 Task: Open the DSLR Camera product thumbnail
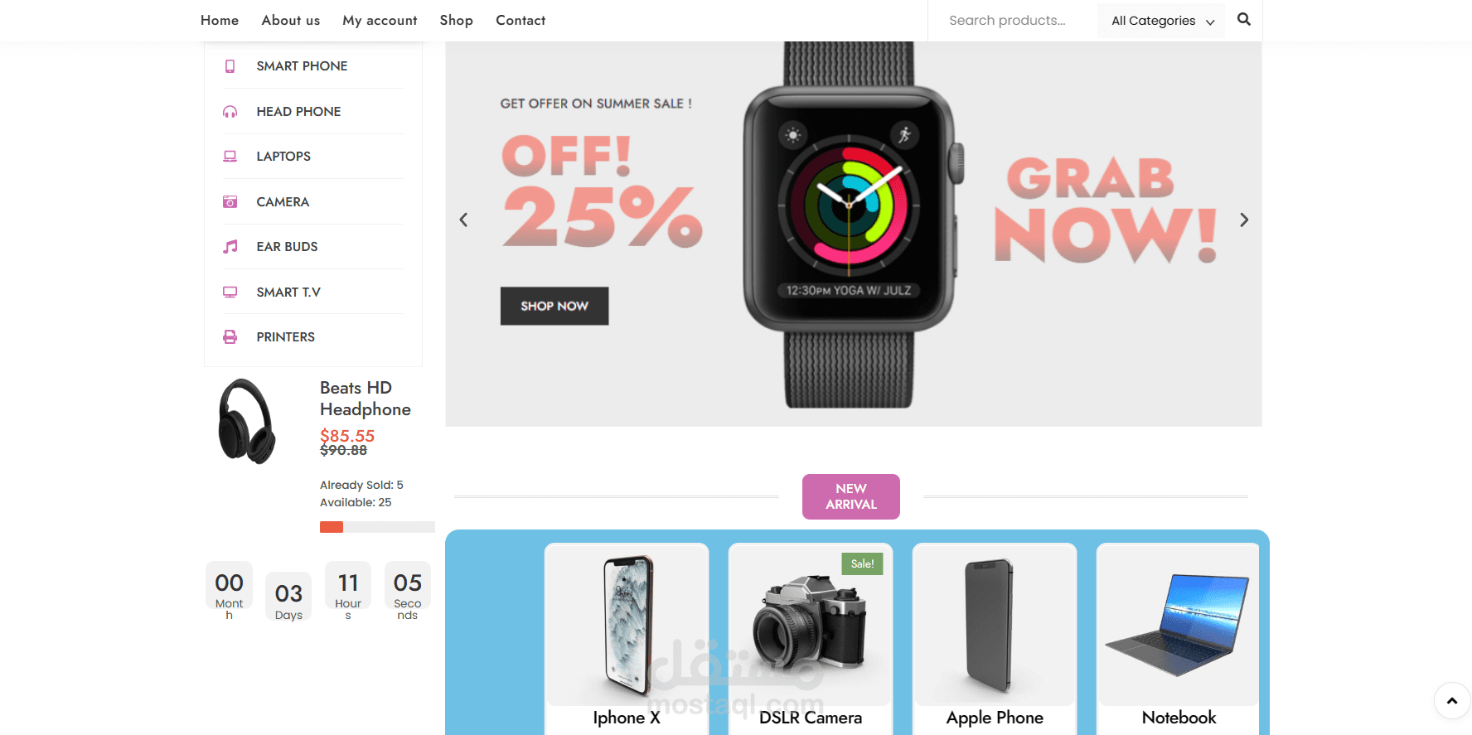[x=810, y=625]
